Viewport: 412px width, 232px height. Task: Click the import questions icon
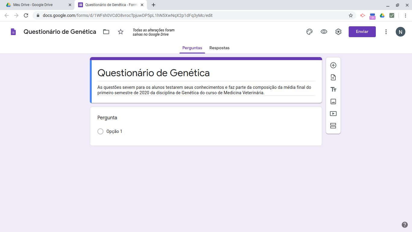333,77
